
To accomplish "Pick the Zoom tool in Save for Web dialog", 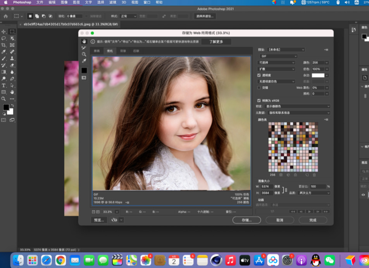I will [x=84, y=55].
